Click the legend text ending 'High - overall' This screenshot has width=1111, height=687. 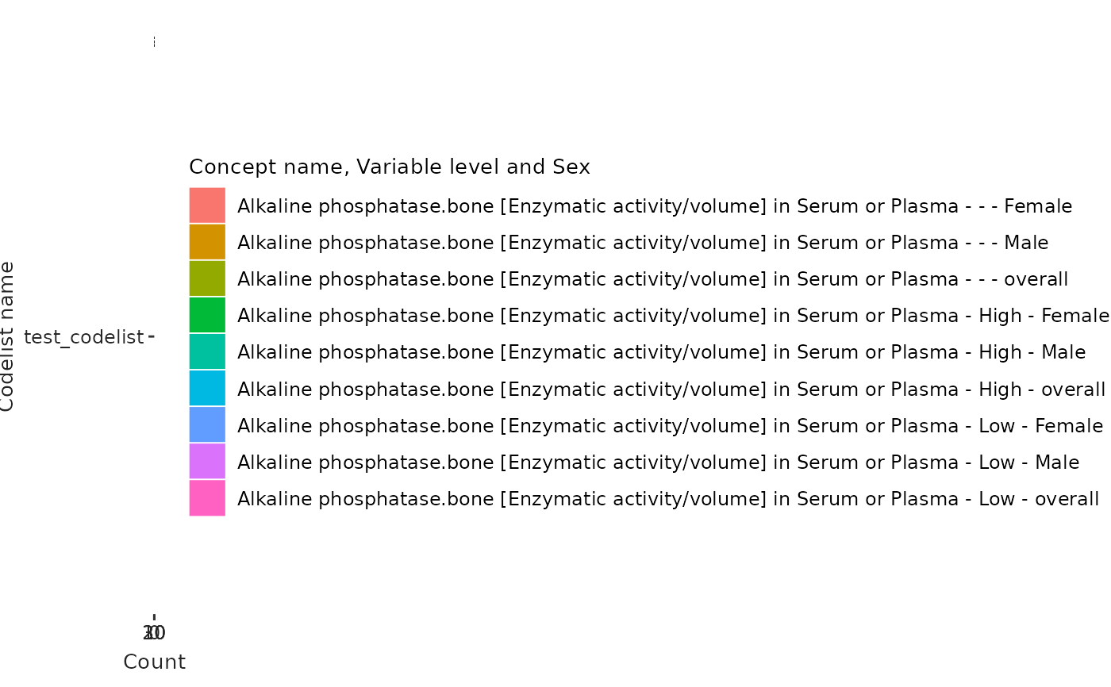tap(671, 390)
